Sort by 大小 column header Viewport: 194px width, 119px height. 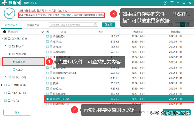coord(101,32)
